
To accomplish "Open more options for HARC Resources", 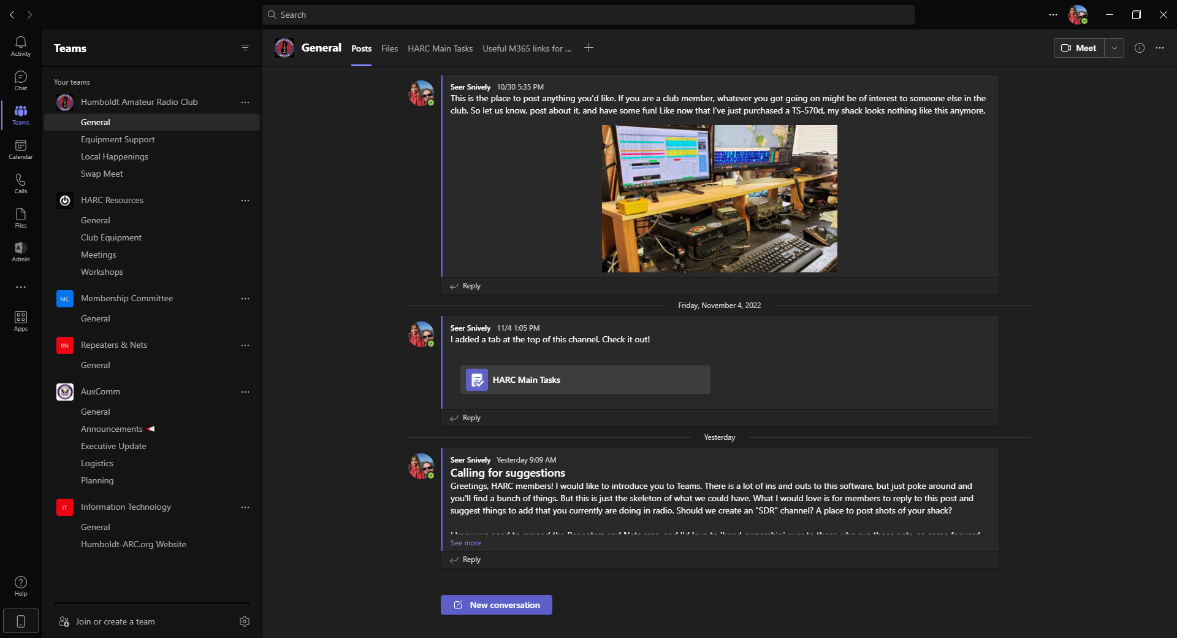I will [245, 201].
